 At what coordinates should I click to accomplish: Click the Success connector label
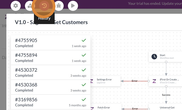click(166, 95)
